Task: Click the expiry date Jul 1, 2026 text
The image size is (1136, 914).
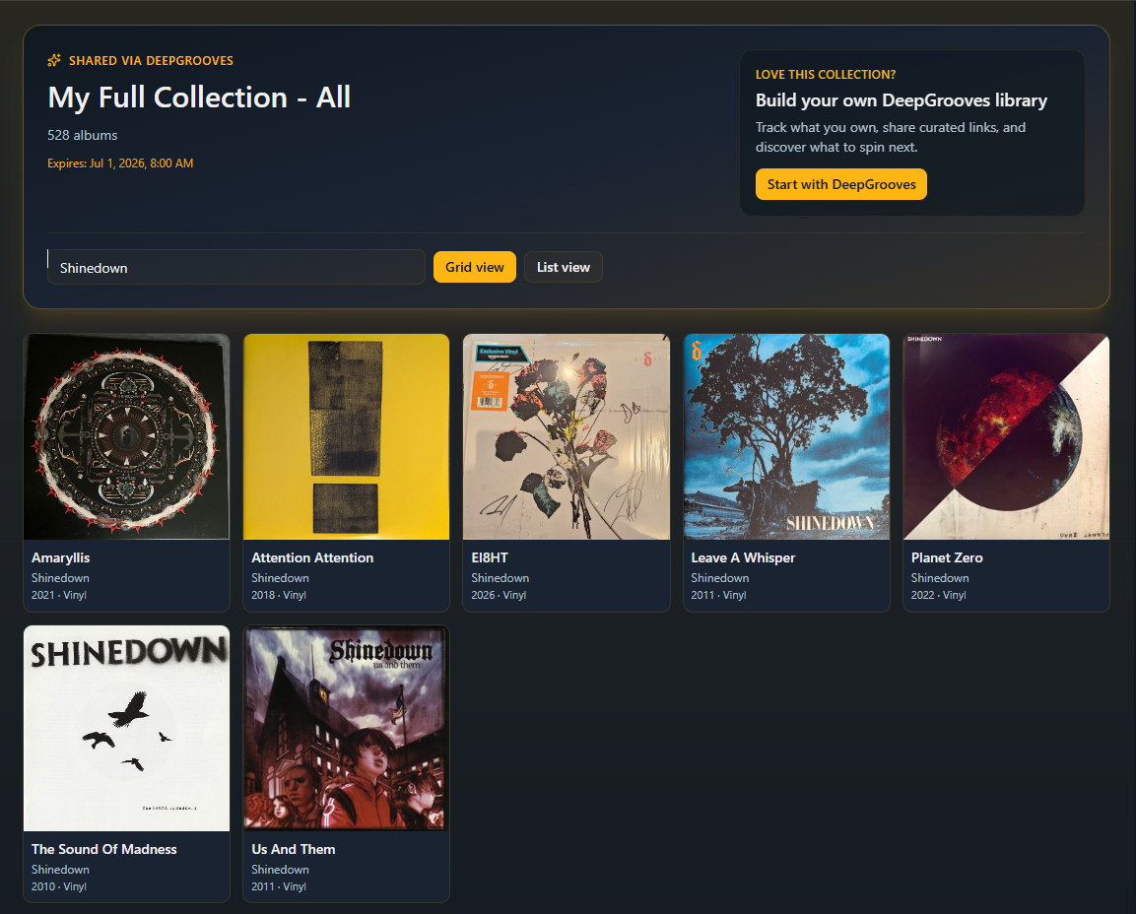Action: coord(120,163)
